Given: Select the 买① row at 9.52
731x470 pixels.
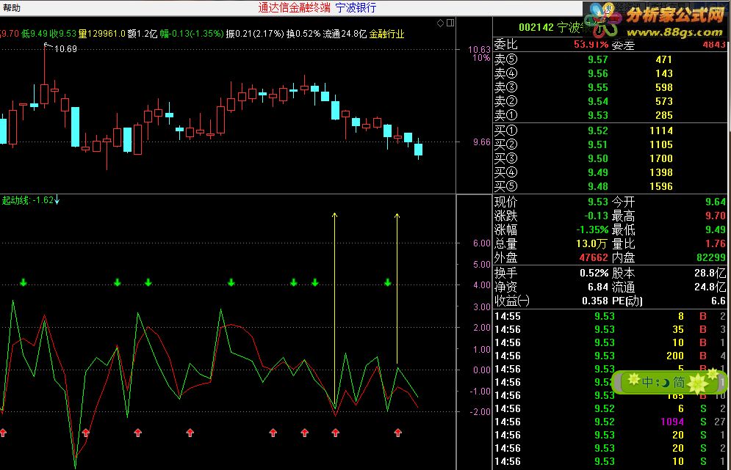Looking at the screenshot, I should [x=610, y=131].
